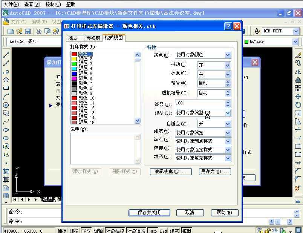Select the Copy modify tool

click(298, 63)
